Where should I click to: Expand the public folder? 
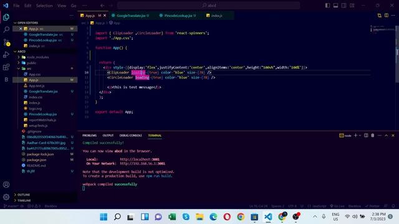pos(32,63)
